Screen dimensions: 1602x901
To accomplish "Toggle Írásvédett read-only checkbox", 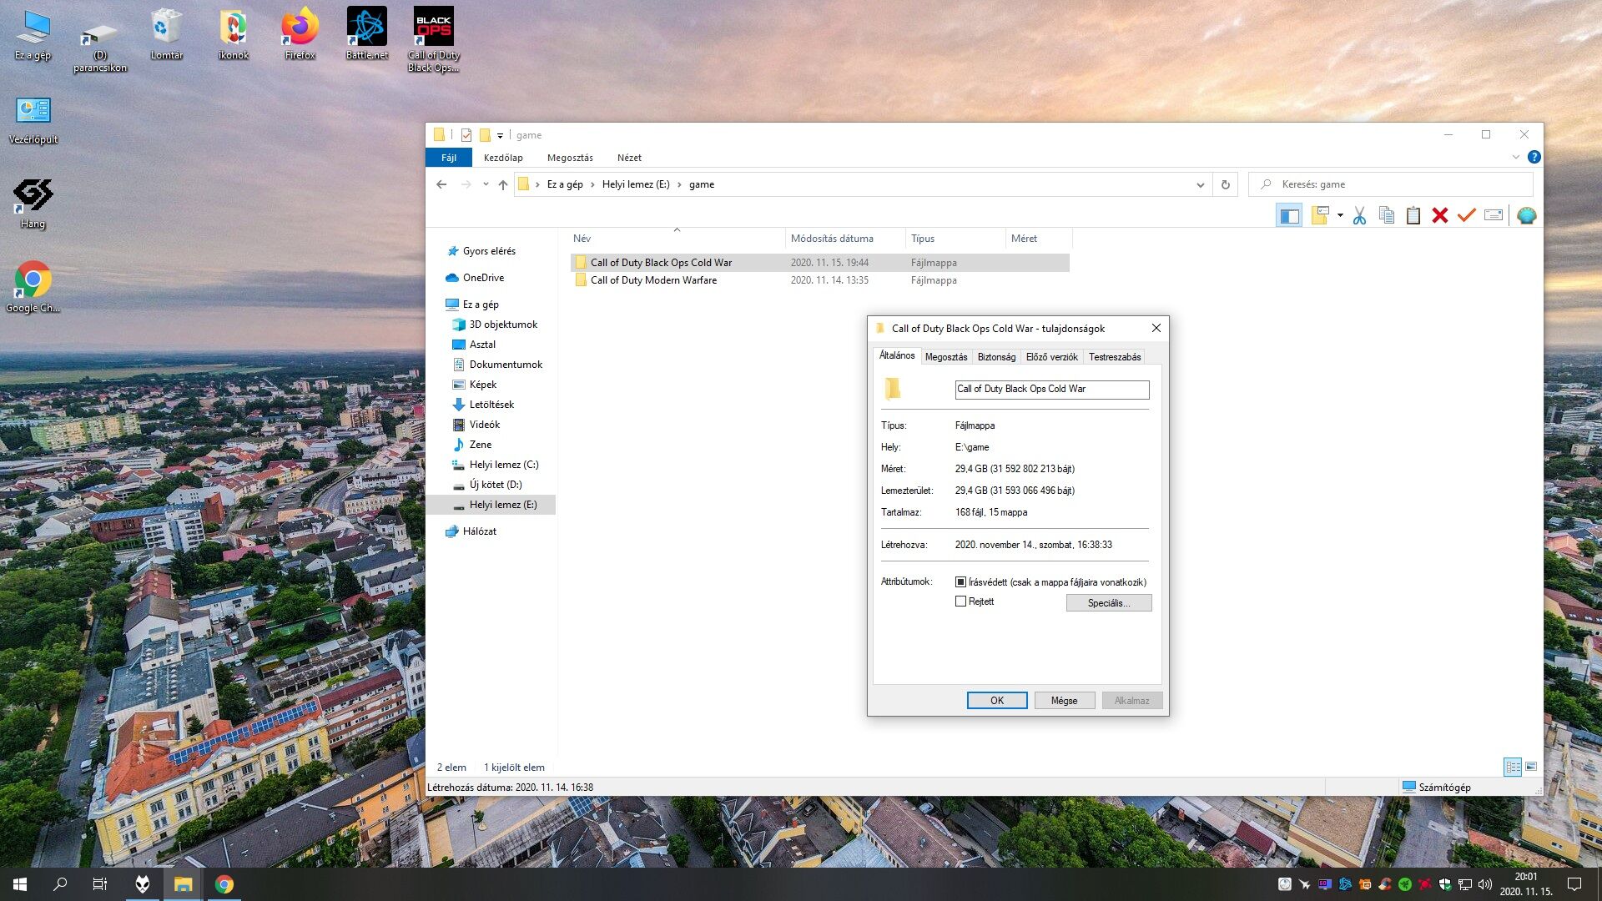I will (960, 581).
